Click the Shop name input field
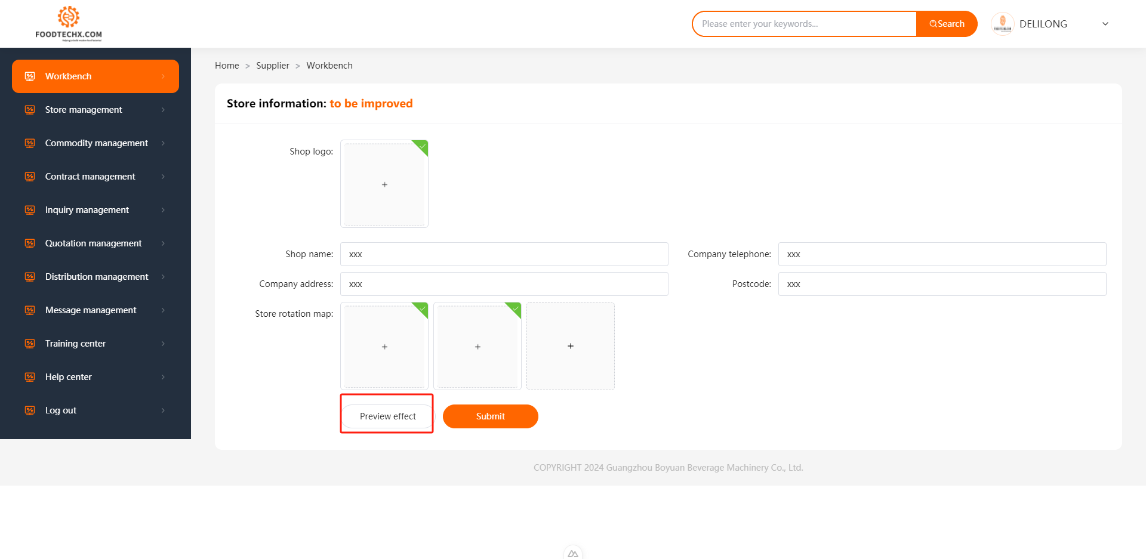1146x559 pixels. pyautogui.click(x=504, y=254)
